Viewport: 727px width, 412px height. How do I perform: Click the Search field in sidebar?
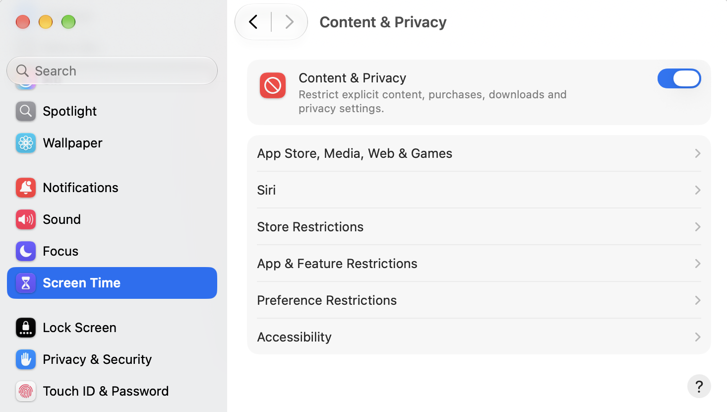112,70
